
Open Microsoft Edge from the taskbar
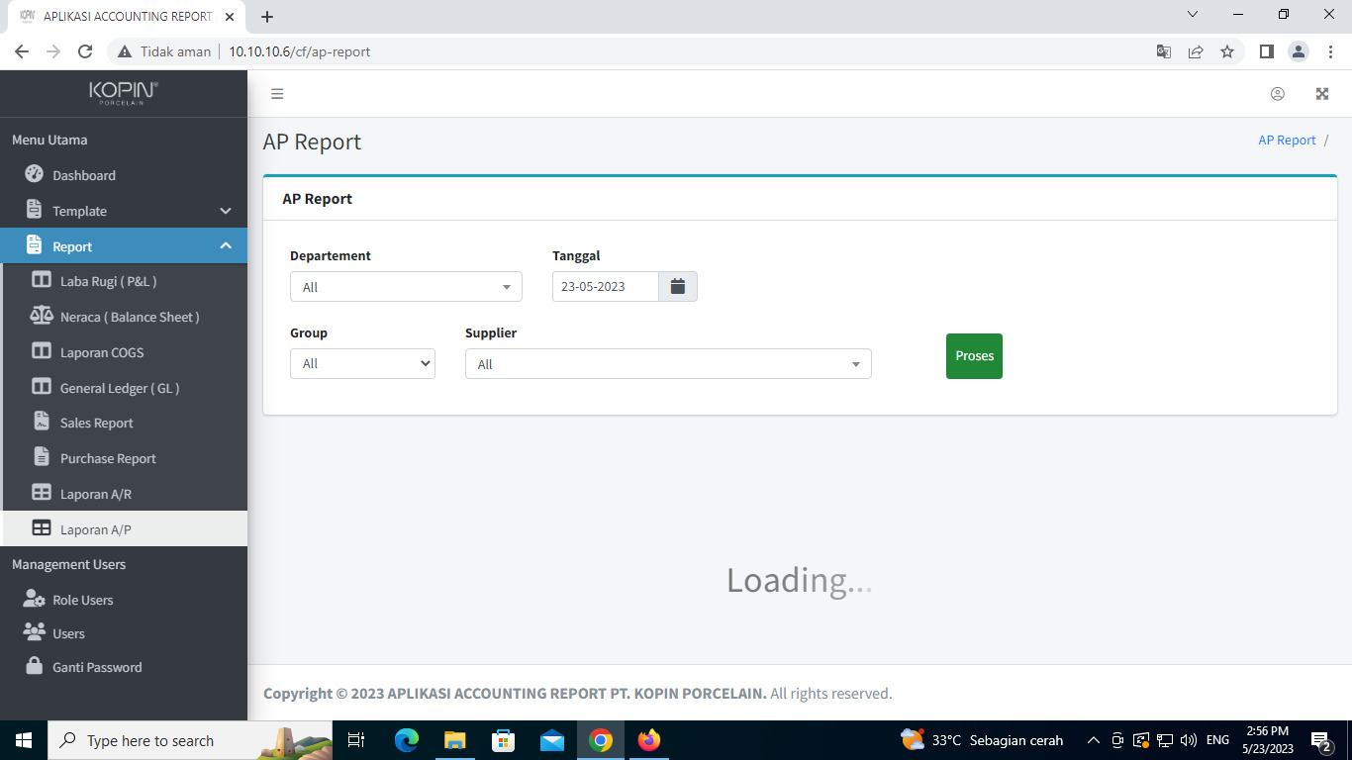coord(407,740)
